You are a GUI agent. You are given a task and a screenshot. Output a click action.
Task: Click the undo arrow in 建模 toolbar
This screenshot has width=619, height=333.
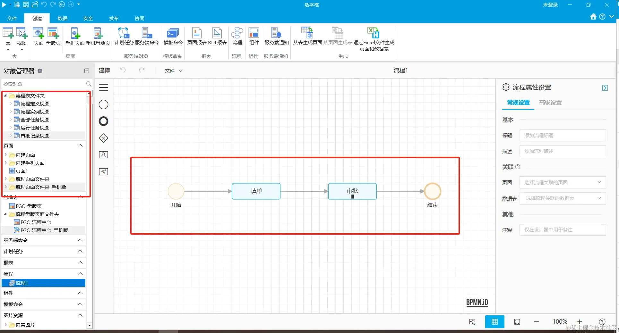[123, 70]
